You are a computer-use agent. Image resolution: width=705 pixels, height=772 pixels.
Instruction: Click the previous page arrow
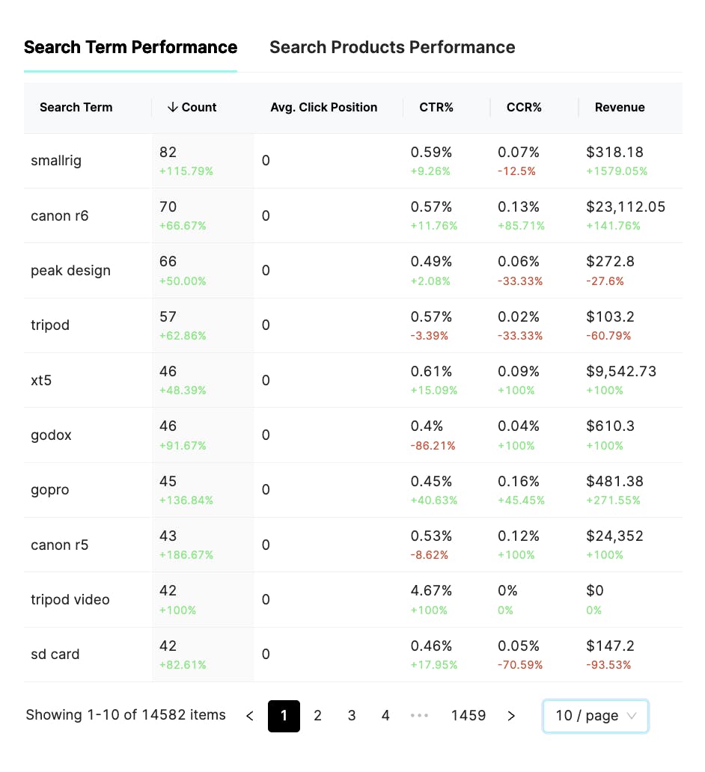pyautogui.click(x=250, y=716)
